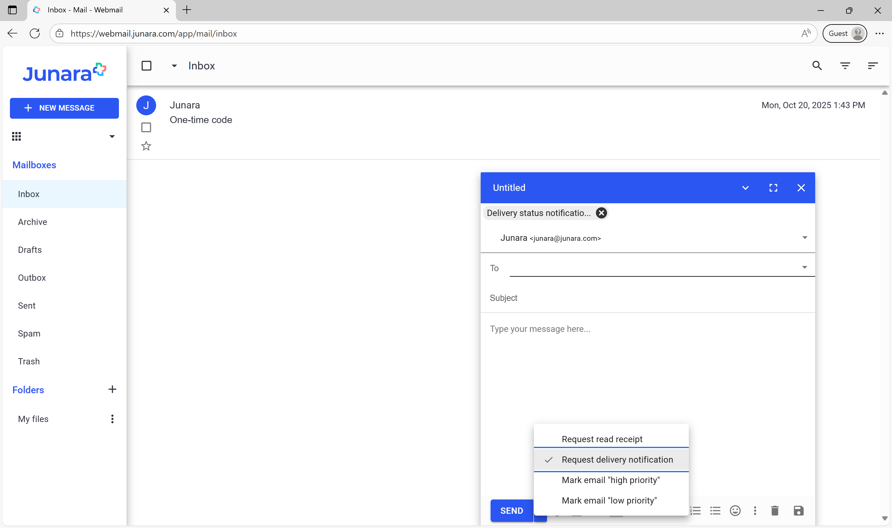Open a new browser tab
892x528 pixels.
tap(187, 10)
